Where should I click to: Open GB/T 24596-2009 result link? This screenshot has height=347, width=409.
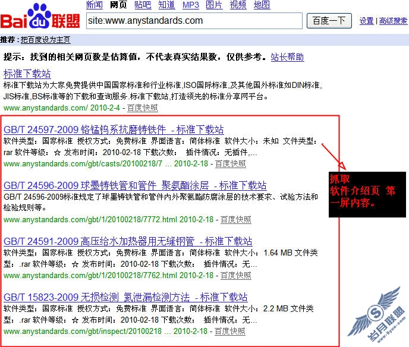pyautogui.click(x=135, y=185)
